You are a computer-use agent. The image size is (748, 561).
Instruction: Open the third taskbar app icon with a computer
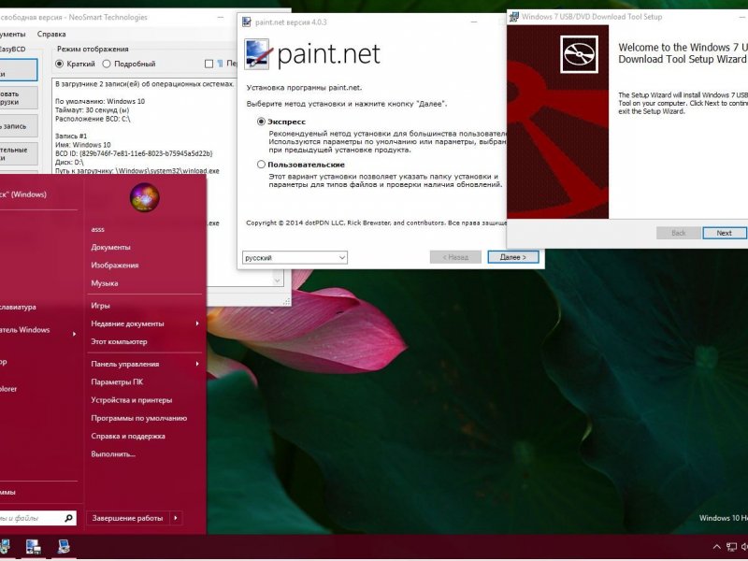64,547
